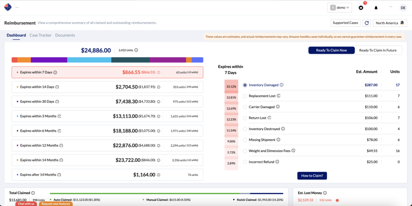Screen dimensions: 412x206
Task: Select the Missing Shipment radio button
Action: (245, 140)
